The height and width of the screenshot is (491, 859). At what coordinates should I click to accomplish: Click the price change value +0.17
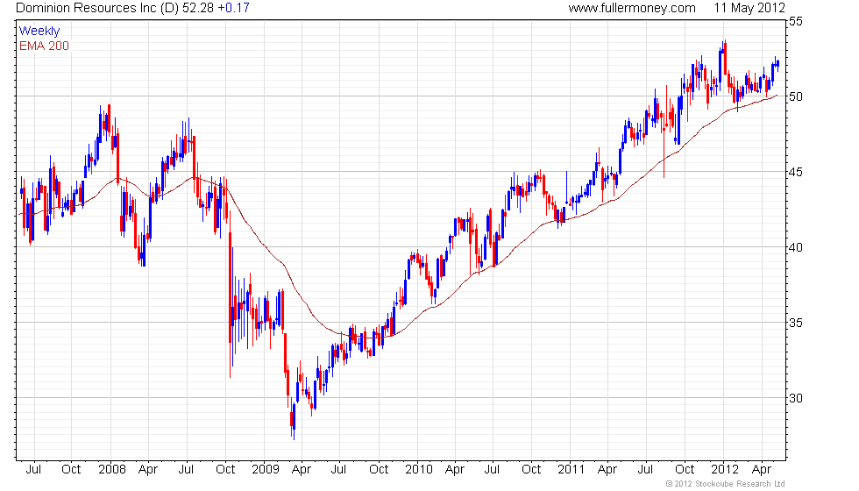click(x=233, y=8)
